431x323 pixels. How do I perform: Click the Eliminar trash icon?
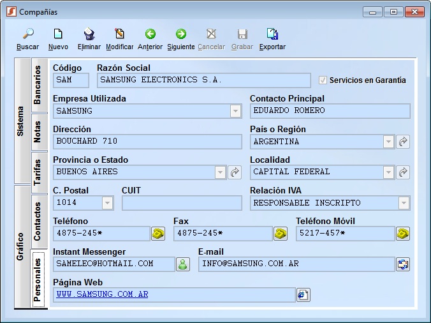click(89, 34)
